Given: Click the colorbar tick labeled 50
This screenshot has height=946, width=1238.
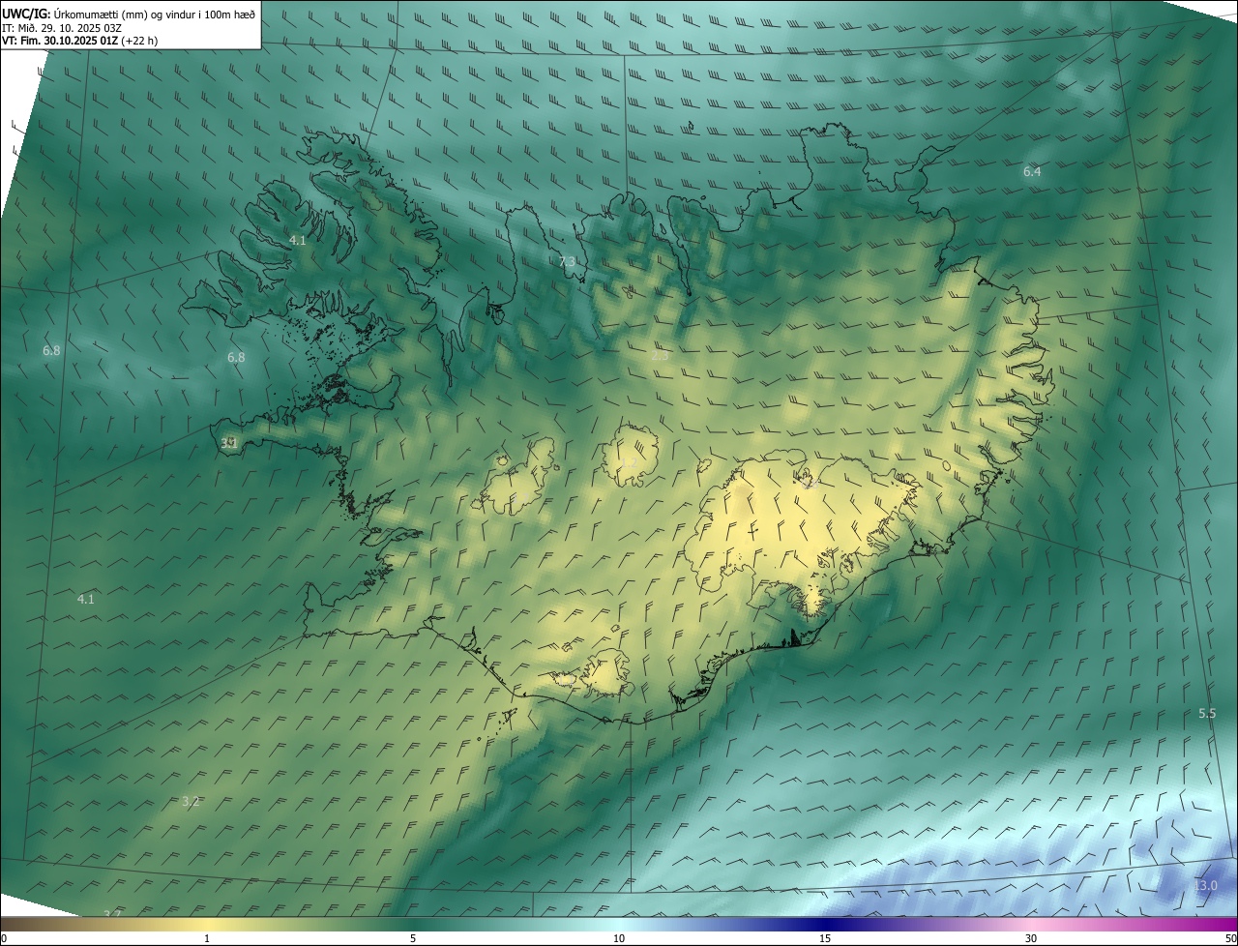Looking at the screenshot, I should coord(1230,938).
